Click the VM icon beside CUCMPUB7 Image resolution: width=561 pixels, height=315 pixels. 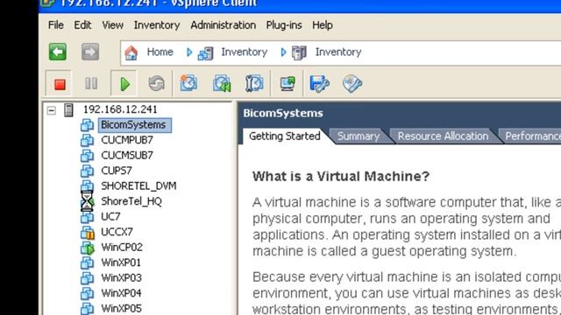pos(87,140)
